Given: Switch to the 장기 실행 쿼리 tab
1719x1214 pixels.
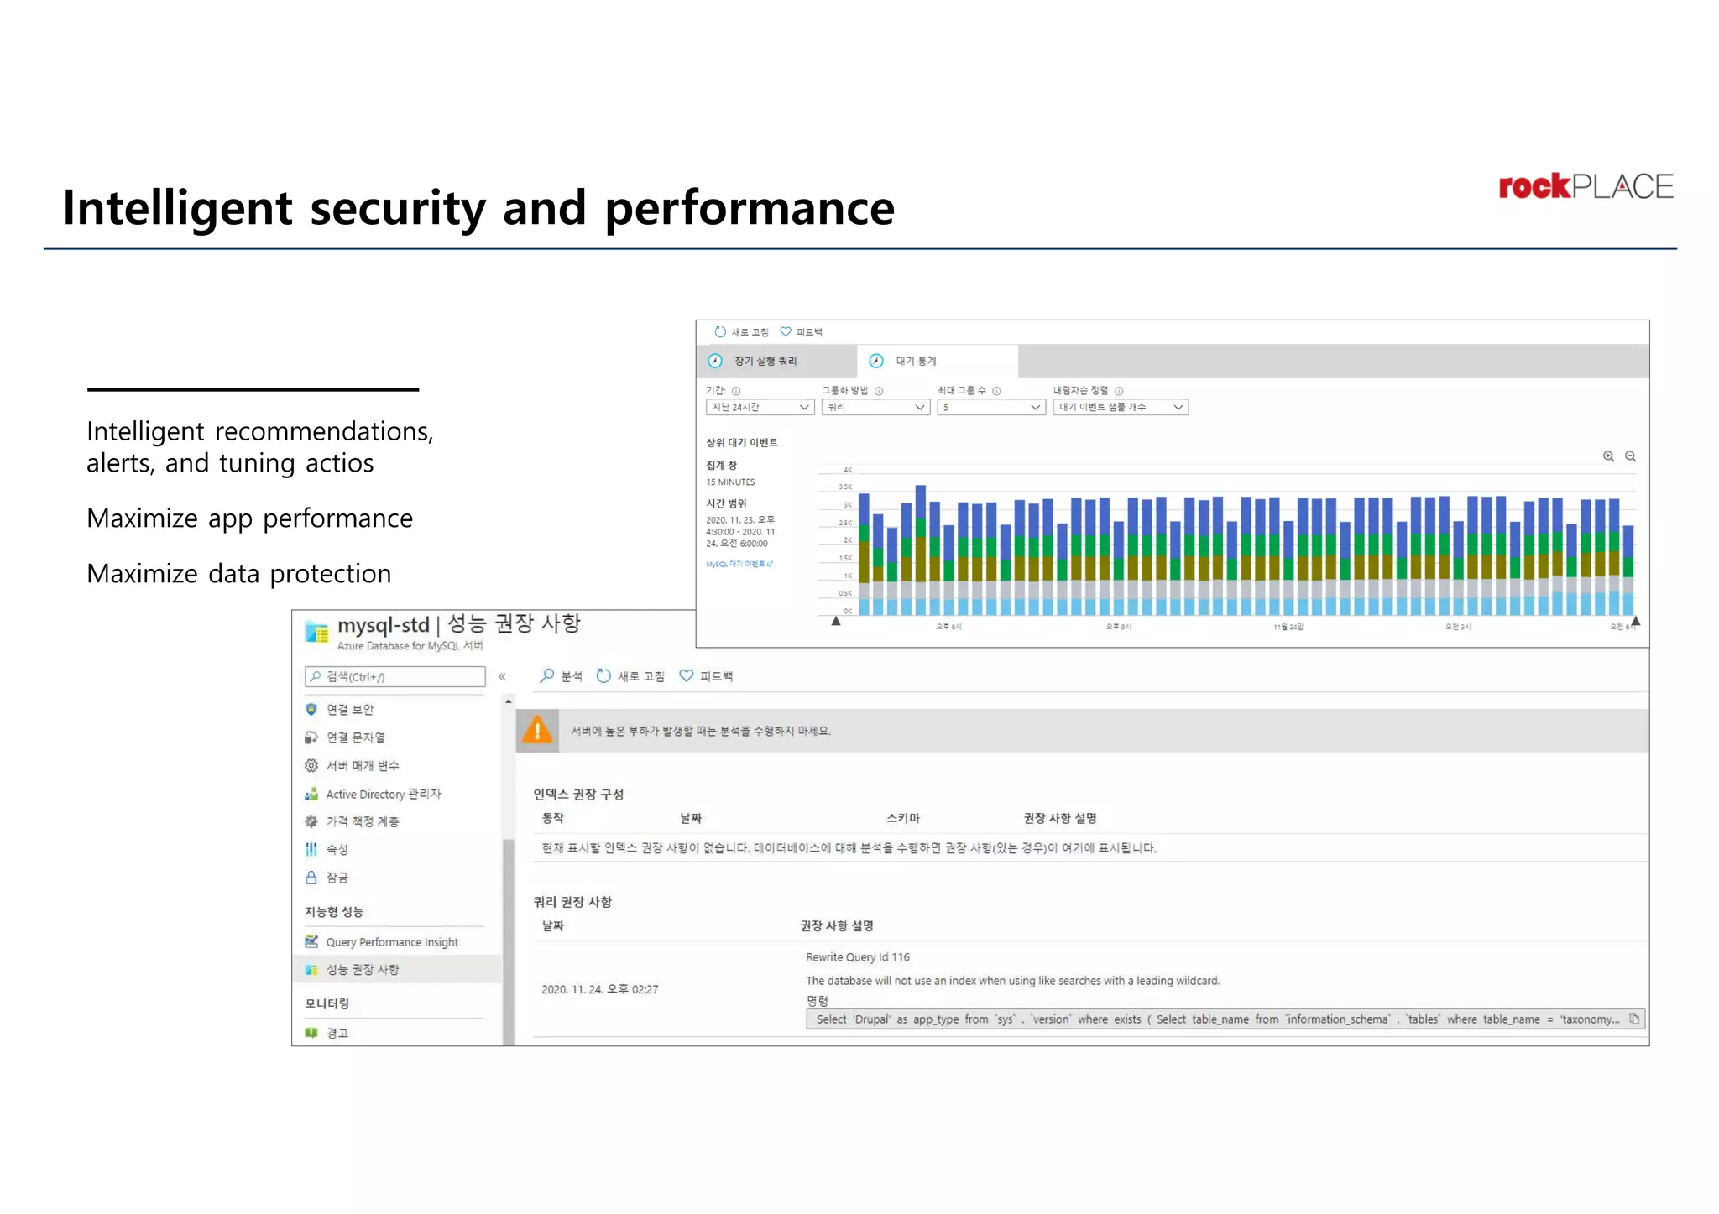Looking at the screenshot, I should (765, 362).
